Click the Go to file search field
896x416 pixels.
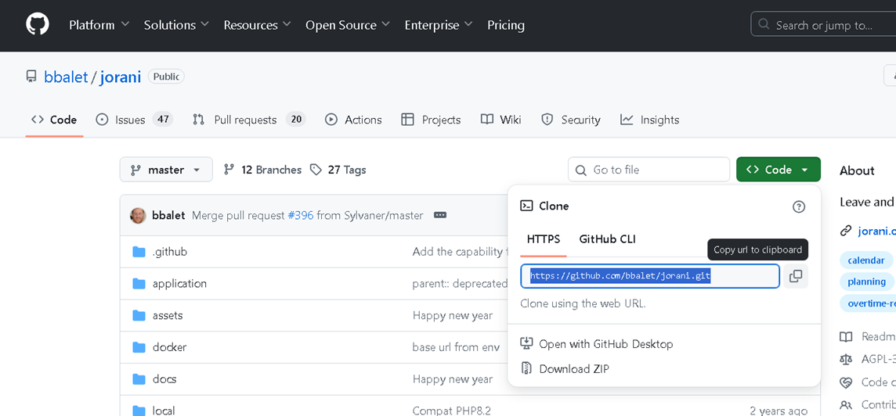pyautogui.click(x=649, y=170)
